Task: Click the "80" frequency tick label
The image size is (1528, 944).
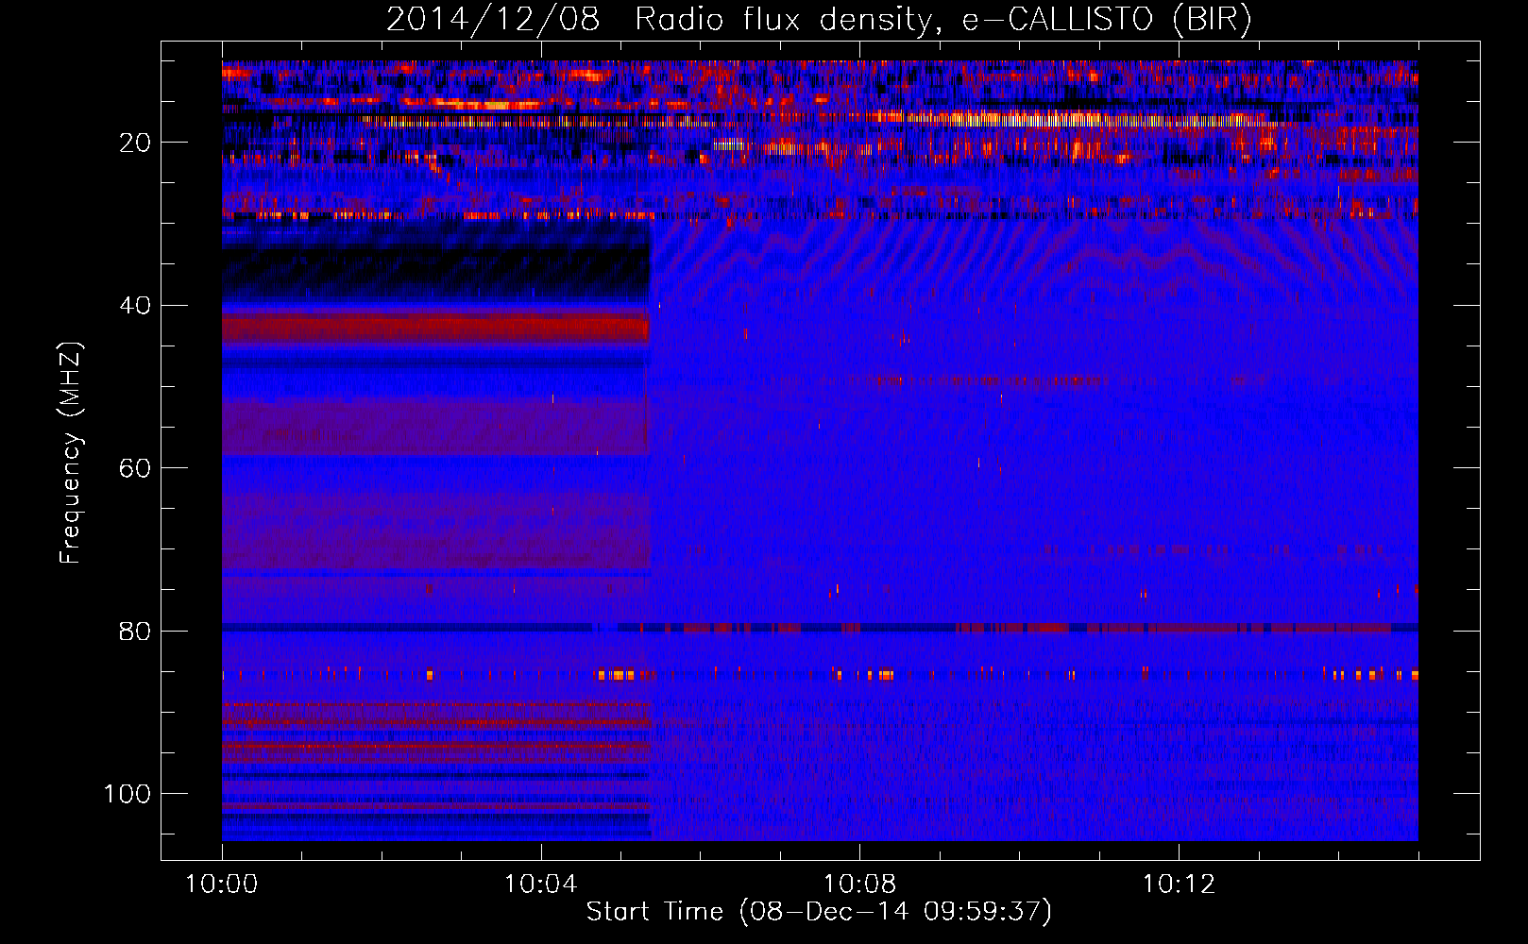Action: tap(135, 632)
